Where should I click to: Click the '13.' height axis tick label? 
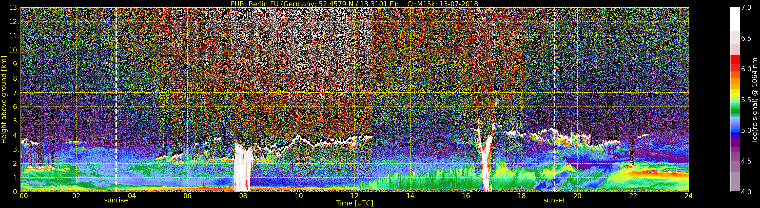tap(14, 8)
